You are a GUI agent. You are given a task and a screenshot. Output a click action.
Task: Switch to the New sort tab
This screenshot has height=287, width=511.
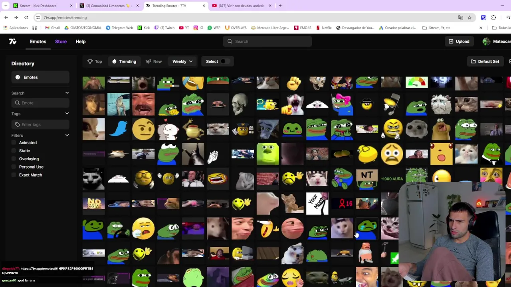[x=154, y=61]
